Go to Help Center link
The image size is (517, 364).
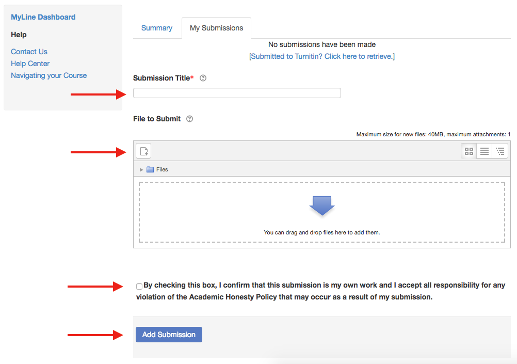pos(30,64)
